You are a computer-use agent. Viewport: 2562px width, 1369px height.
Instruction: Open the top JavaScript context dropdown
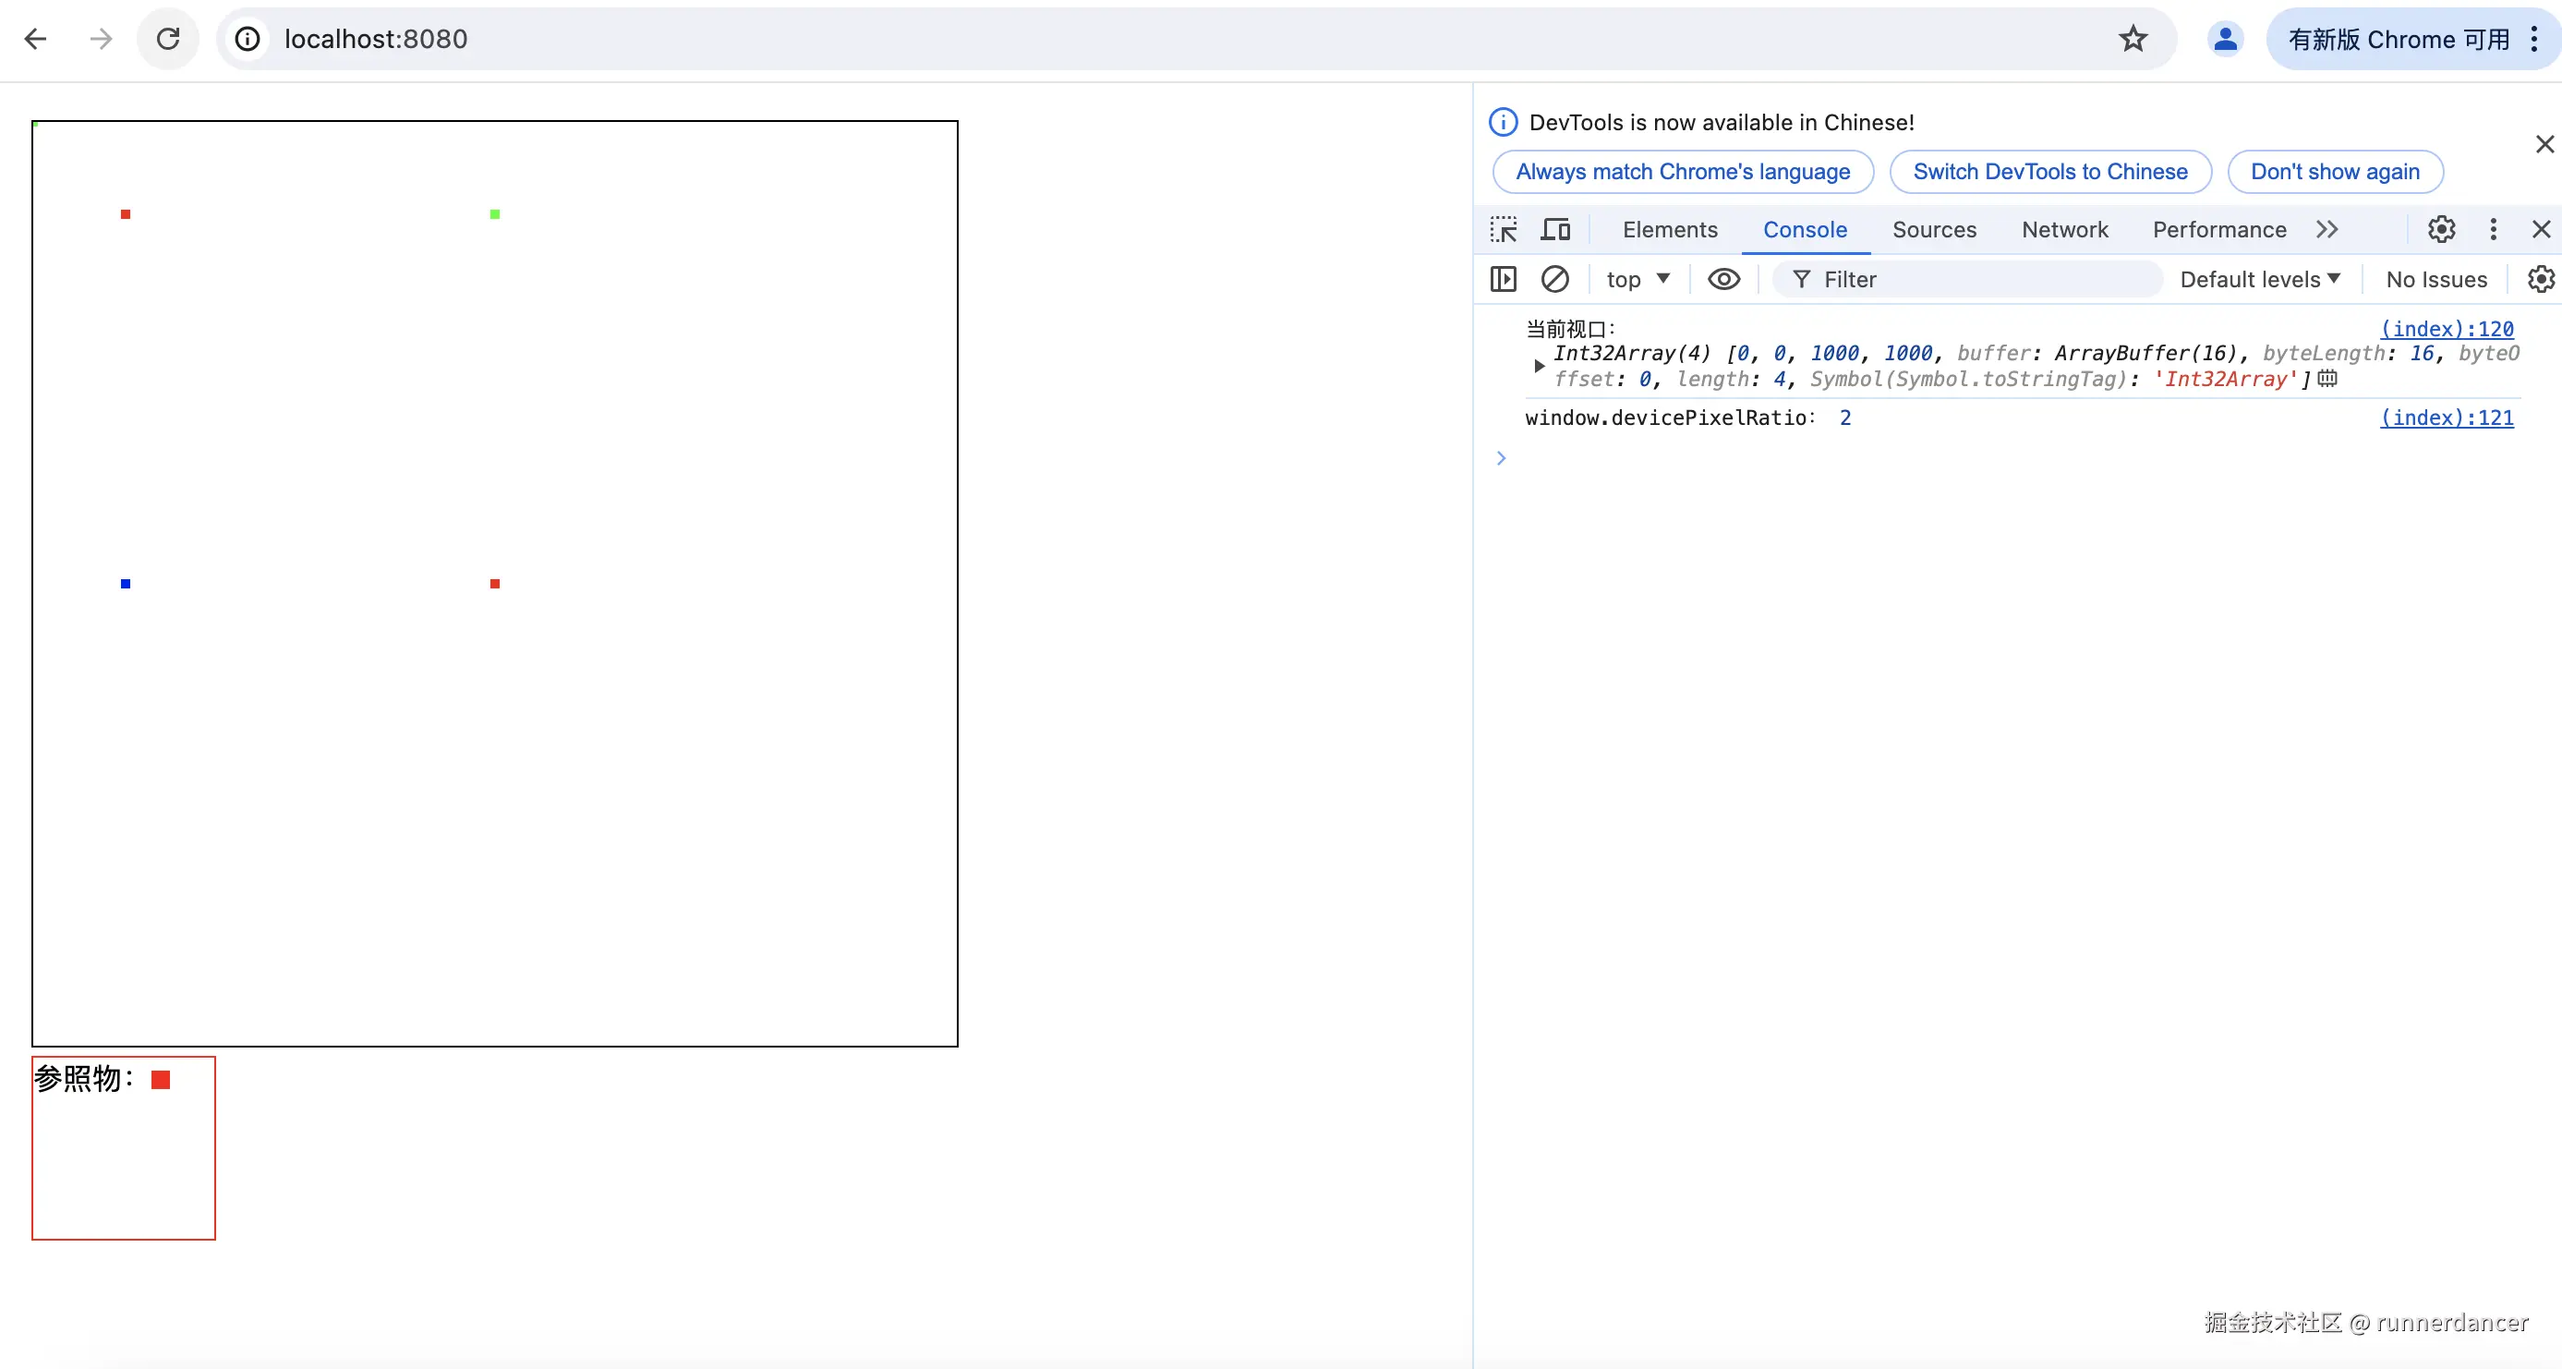(x=1638, y=280)
